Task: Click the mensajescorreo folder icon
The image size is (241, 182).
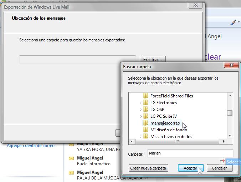Action: 145,123
